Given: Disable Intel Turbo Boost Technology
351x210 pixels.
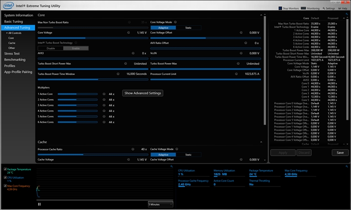Looking at the screenshot, I should (51, 48).
